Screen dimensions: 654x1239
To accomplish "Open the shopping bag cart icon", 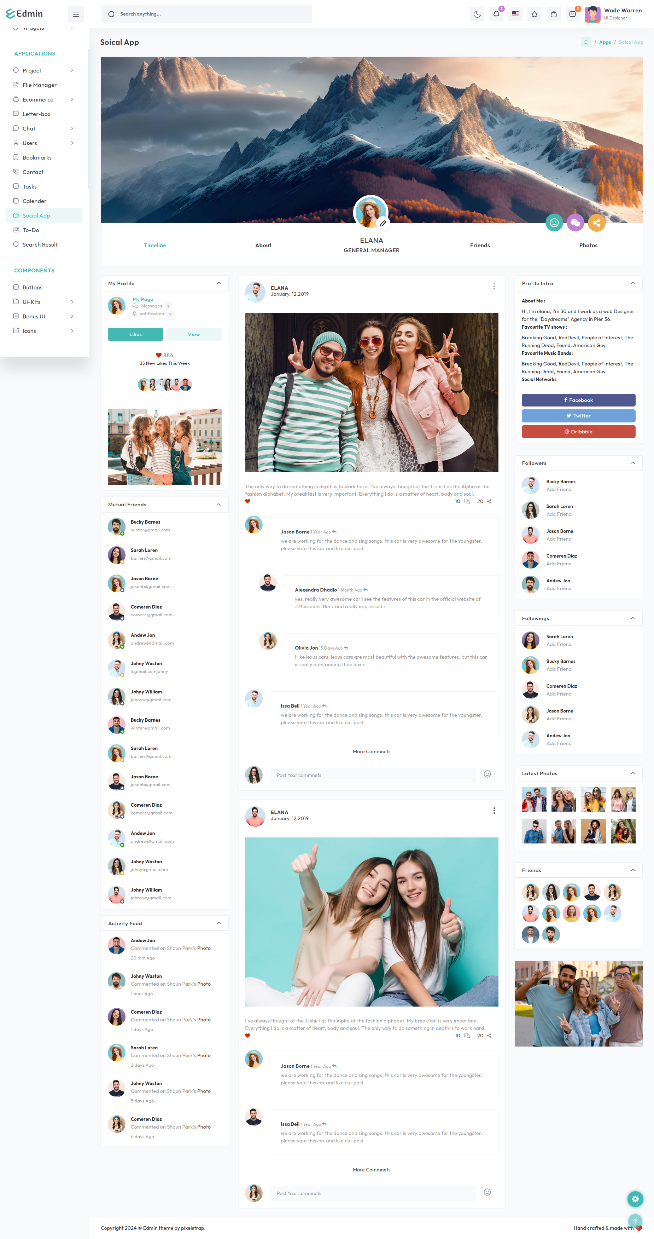I will 554,14.
